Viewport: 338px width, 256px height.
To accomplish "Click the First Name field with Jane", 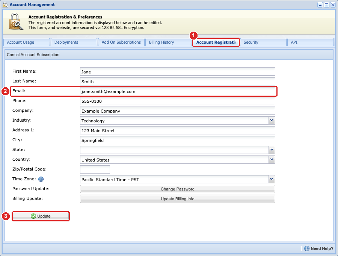I will 177,72.
